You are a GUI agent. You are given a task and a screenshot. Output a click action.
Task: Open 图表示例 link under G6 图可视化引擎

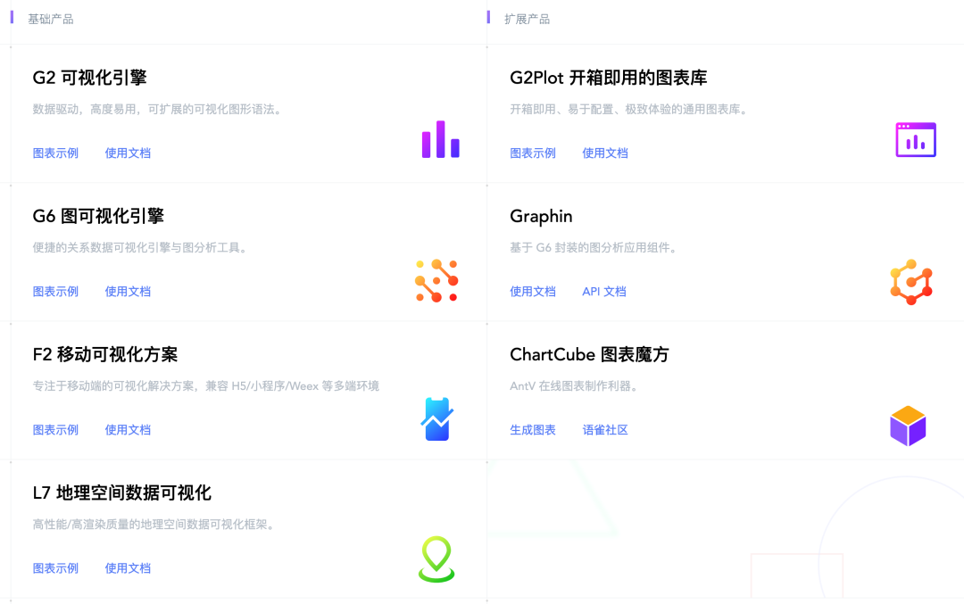coord(55,291)
